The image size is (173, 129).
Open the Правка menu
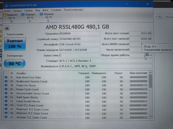[x=17, y=11]
